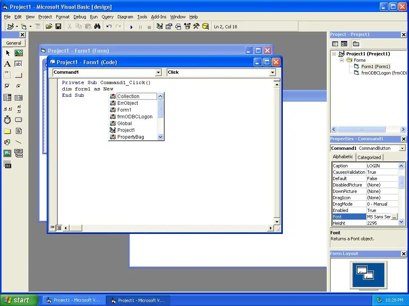Select Form1 (Form1) in Project tree

(375, 67)
